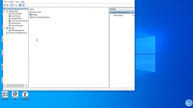Viewport: 193px width, 108px height.
Task: Click the tree pane scroll-right arrow
Action: coord(26,85)
